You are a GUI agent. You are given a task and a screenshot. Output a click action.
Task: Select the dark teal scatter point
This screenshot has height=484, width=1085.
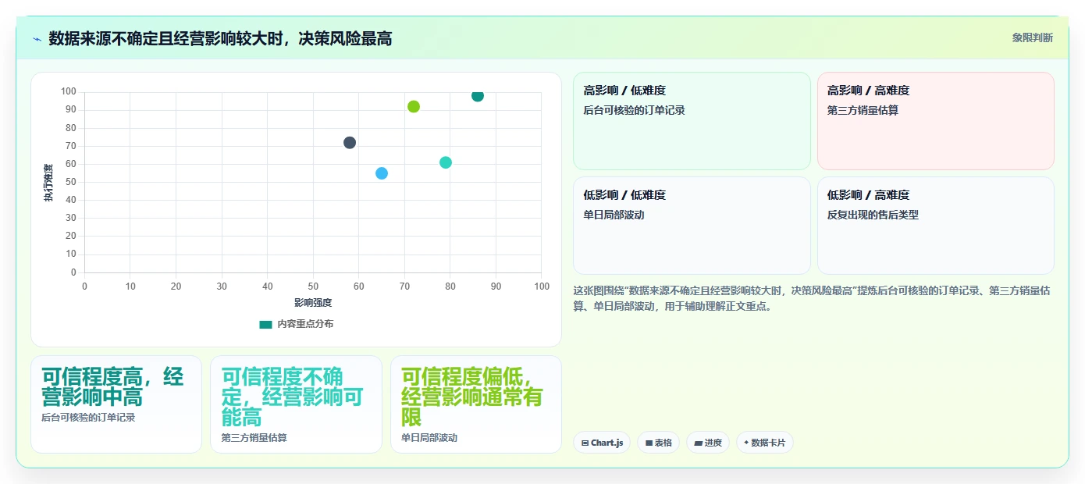pos(478,96)
